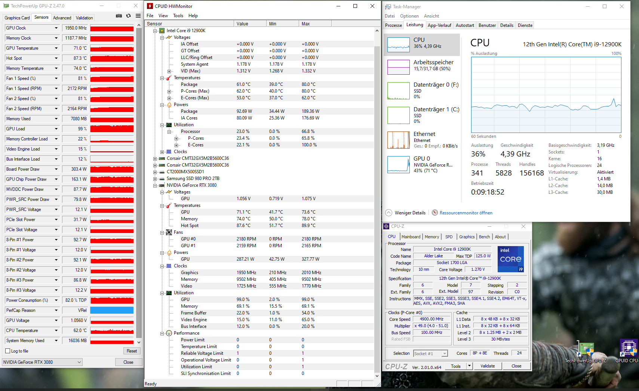Click Weniger Details in Task-Manager

pos(410,213)
